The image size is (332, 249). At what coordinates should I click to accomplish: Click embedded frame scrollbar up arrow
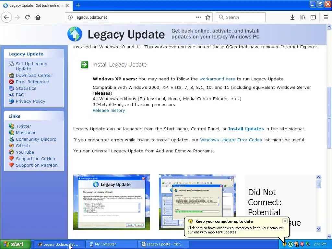(318, 177)
